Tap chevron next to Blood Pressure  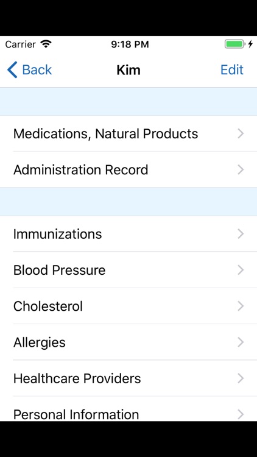[x=241, y=270]
